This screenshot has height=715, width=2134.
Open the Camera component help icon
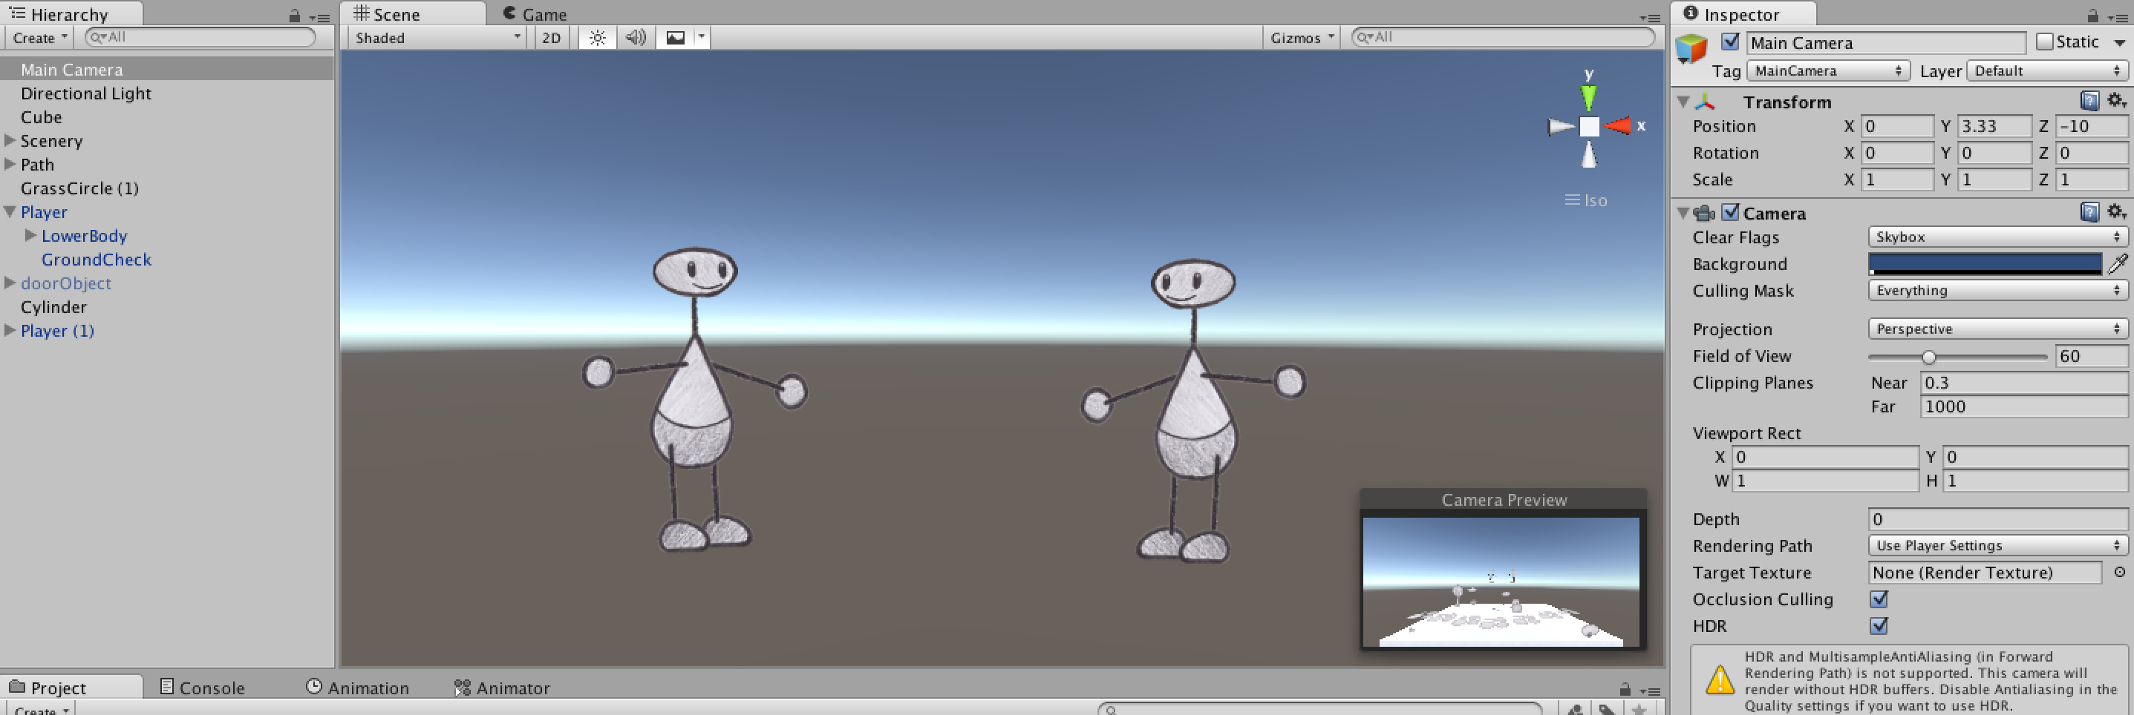(2089, 213)
